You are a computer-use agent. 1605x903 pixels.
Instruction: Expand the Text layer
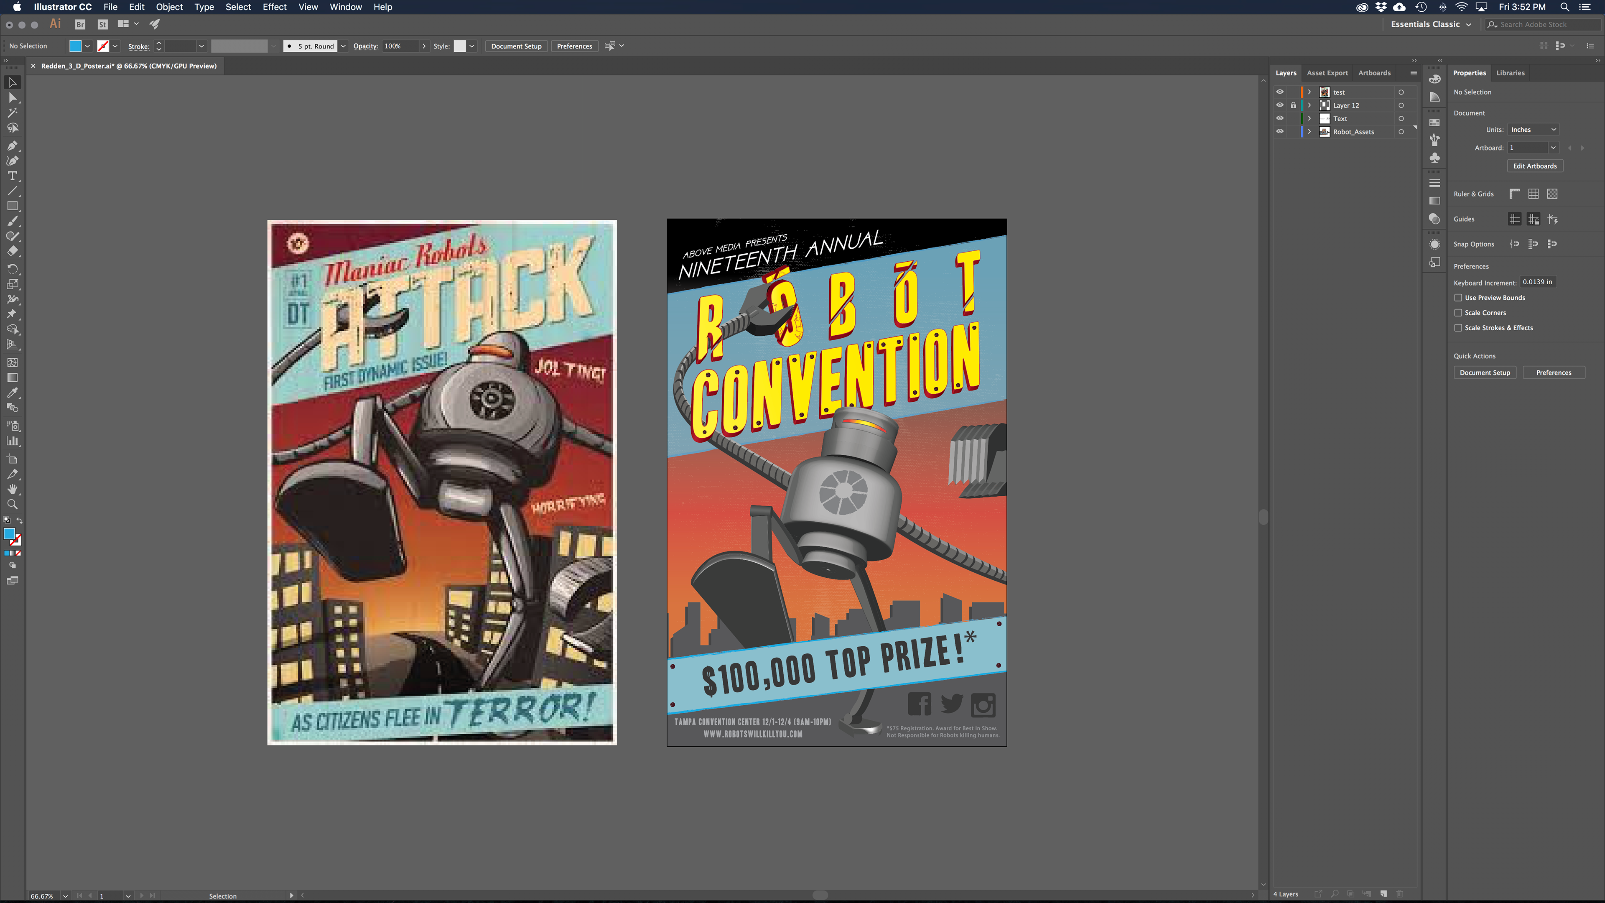pos(1309,118)
